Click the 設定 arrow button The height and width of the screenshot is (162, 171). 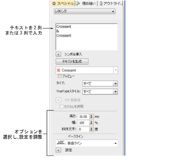point(58,150)
